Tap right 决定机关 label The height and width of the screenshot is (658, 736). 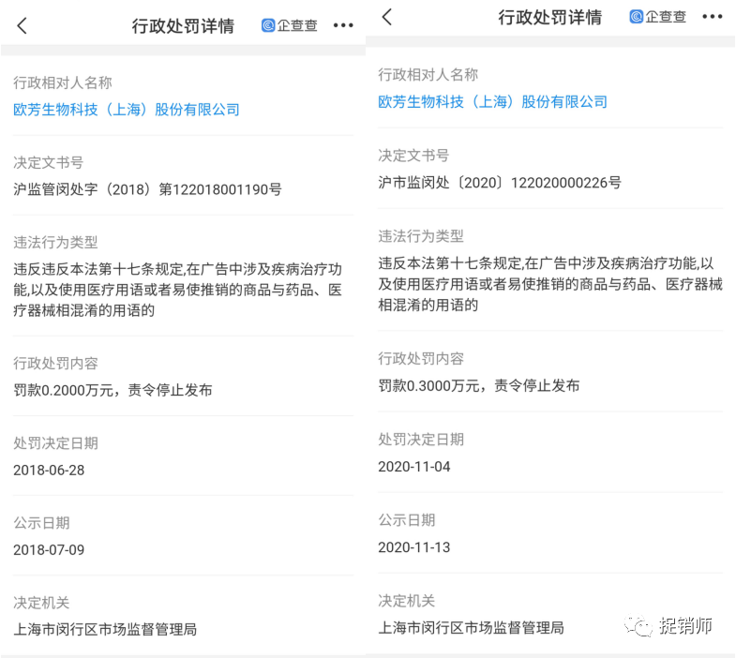407,601
